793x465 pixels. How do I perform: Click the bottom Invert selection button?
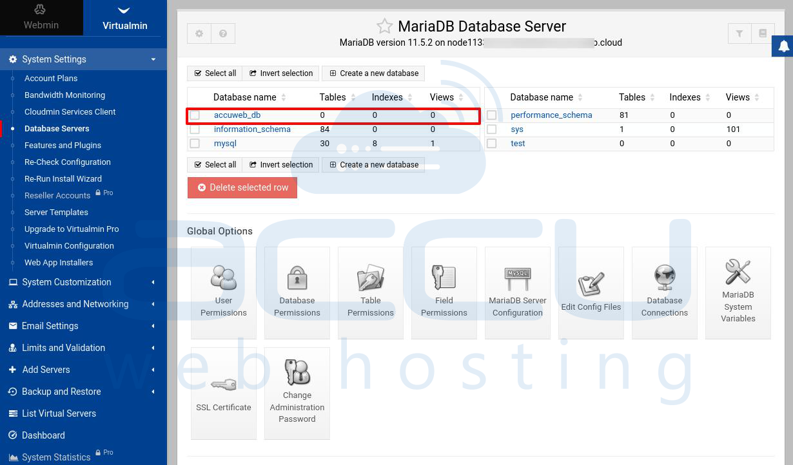point(281,165)
